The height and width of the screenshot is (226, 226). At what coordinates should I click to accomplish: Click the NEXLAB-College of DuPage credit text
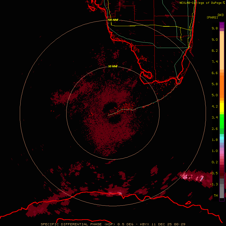click(x=200, y=3)
